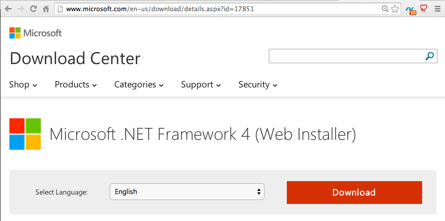Screen dimensions: 445x221
Task: Go to the browser home page
Action: (x=46, y=9)
